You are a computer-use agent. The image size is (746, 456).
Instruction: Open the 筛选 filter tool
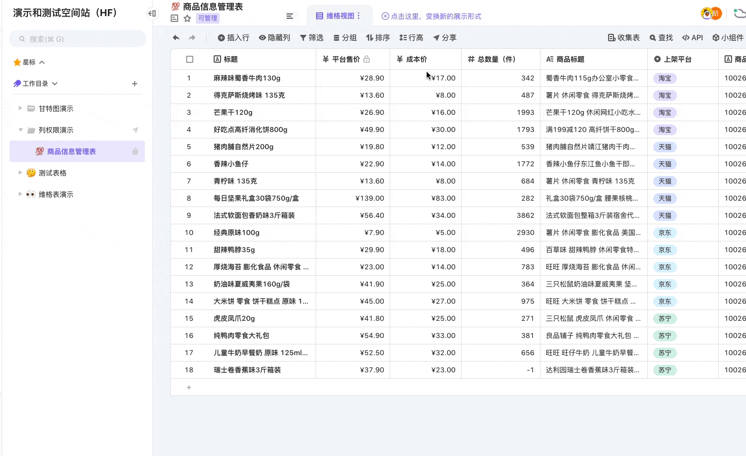click(x=312, y=38)
